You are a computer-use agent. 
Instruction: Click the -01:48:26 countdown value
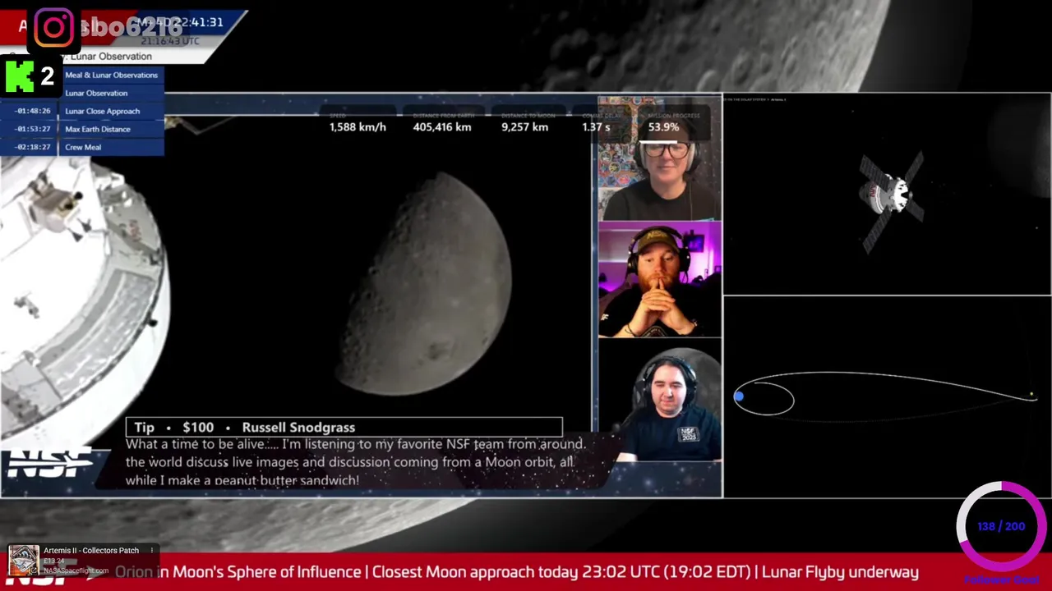point(33,111)
